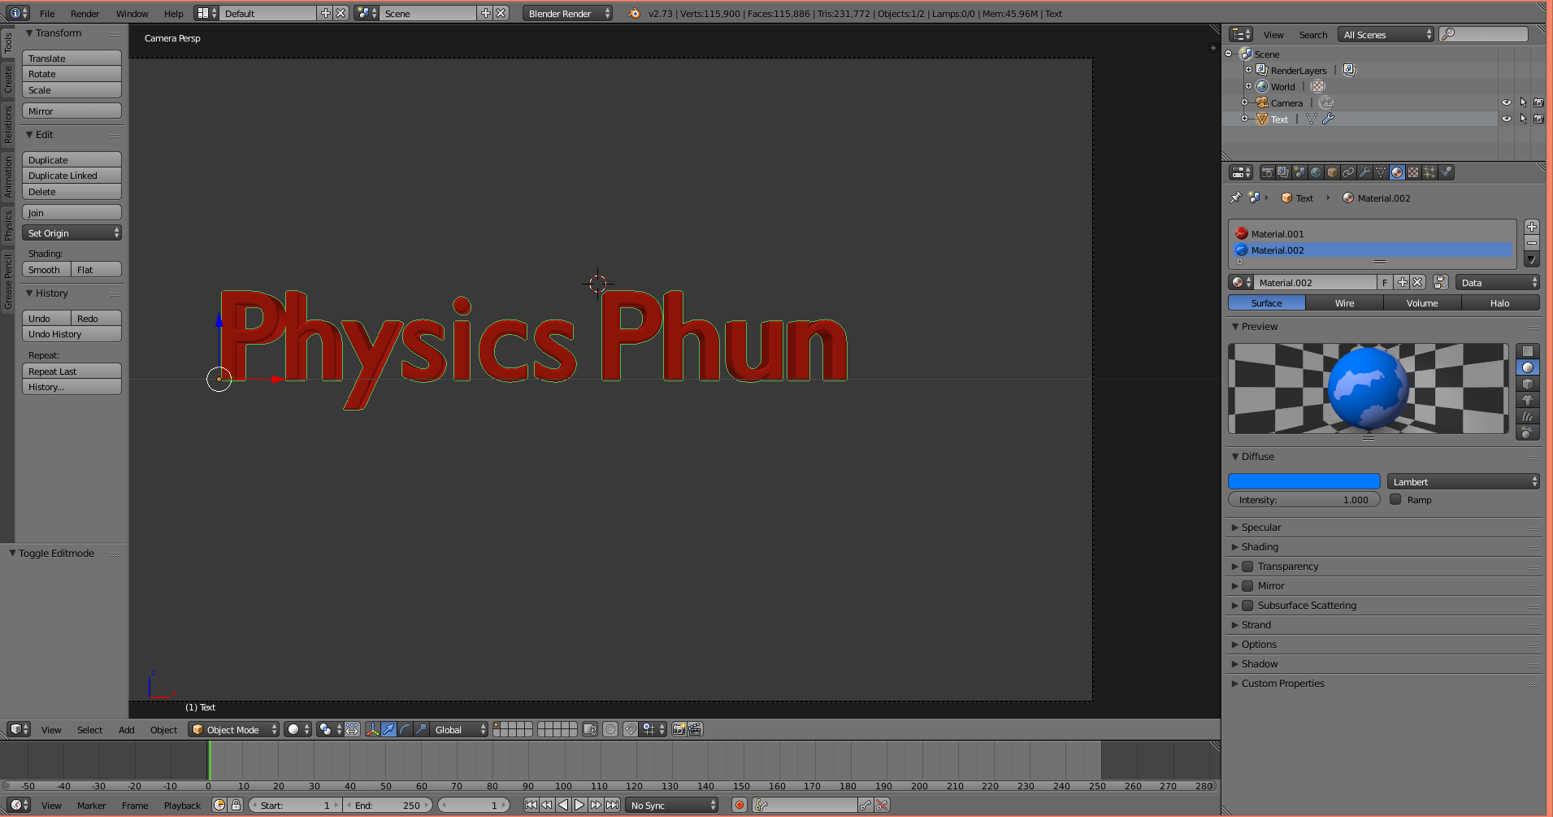The width and height of the screenshot is (1553, 817).
Task: Enable the Ramp checkbox under Diffuse
Action: click(x=1395, y=499)
